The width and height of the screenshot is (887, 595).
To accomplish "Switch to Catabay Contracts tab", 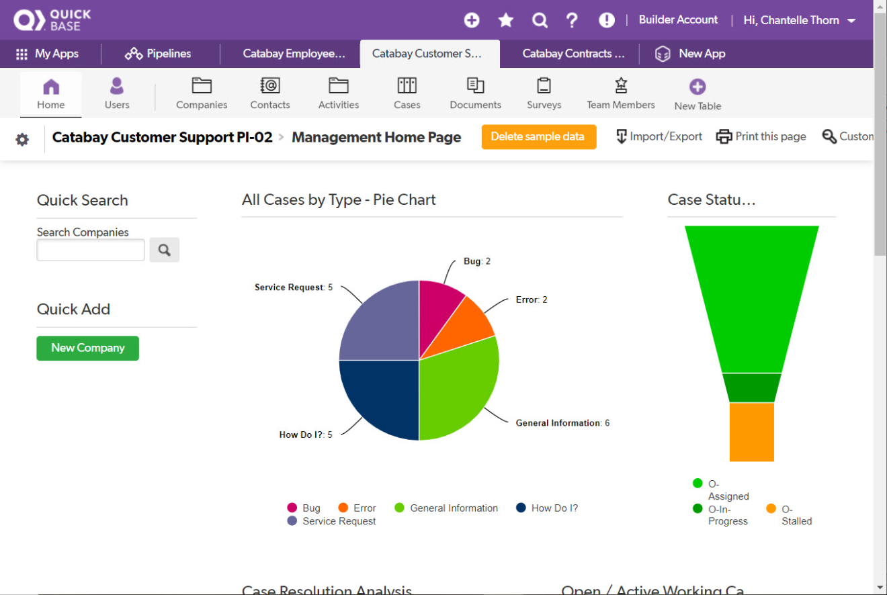I will (573, 54).
